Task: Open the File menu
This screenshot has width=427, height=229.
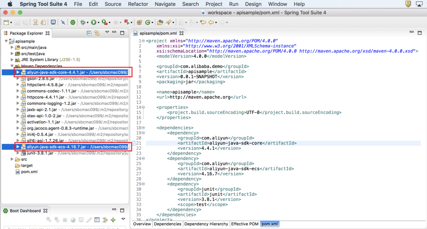Action: (78, 4)
